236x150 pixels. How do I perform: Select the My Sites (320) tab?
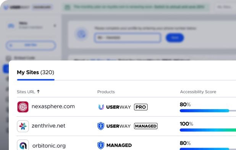36,72
